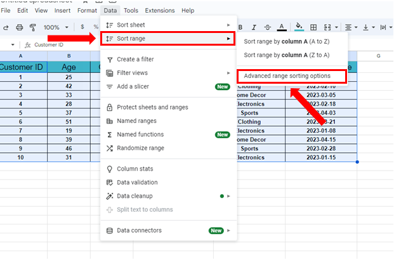Open the Format menu
This screenshot has height=260, width=394.
(x=87, y=11)
